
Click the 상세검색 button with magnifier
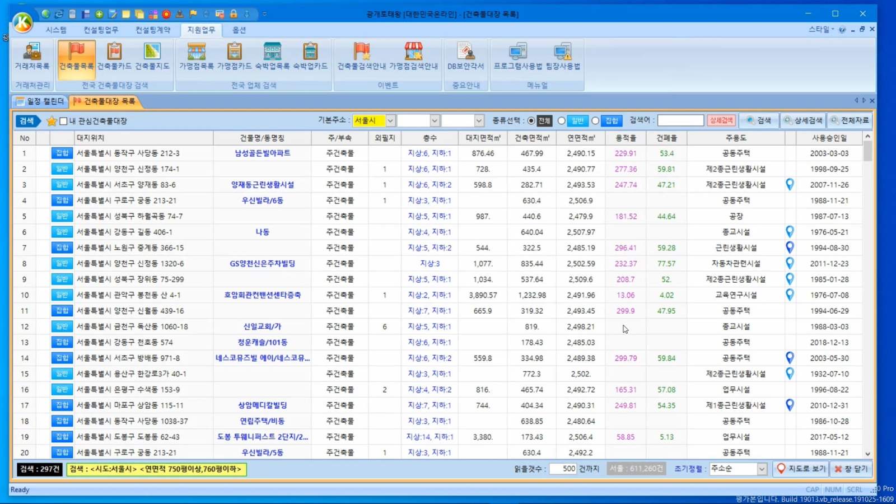pyautogui.click(x=802, y=120)
